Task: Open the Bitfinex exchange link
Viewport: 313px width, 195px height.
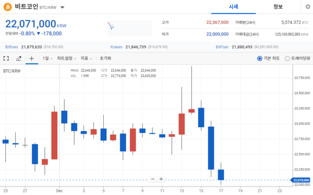Action: click(x=11, y=47)
